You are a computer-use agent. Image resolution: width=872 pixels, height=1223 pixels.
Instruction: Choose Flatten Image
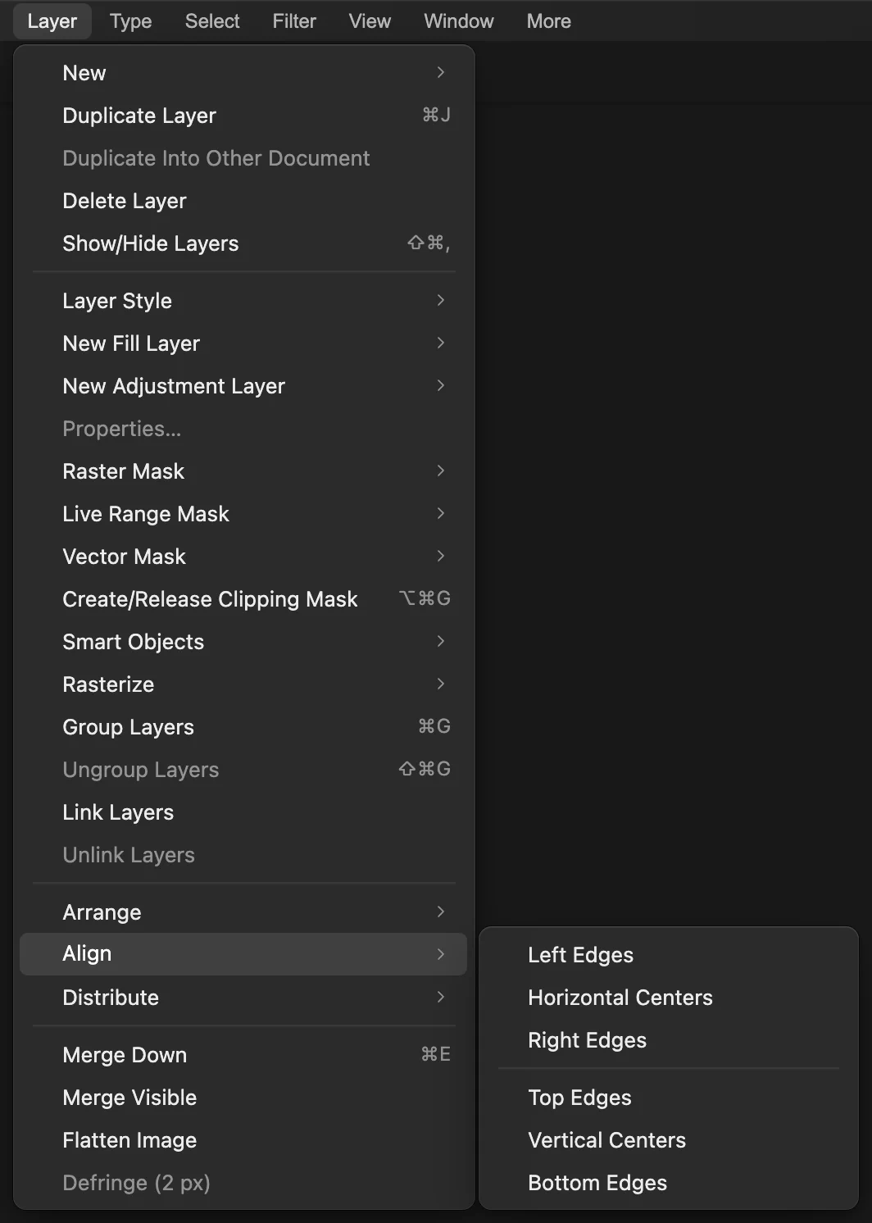(243, 1140)
